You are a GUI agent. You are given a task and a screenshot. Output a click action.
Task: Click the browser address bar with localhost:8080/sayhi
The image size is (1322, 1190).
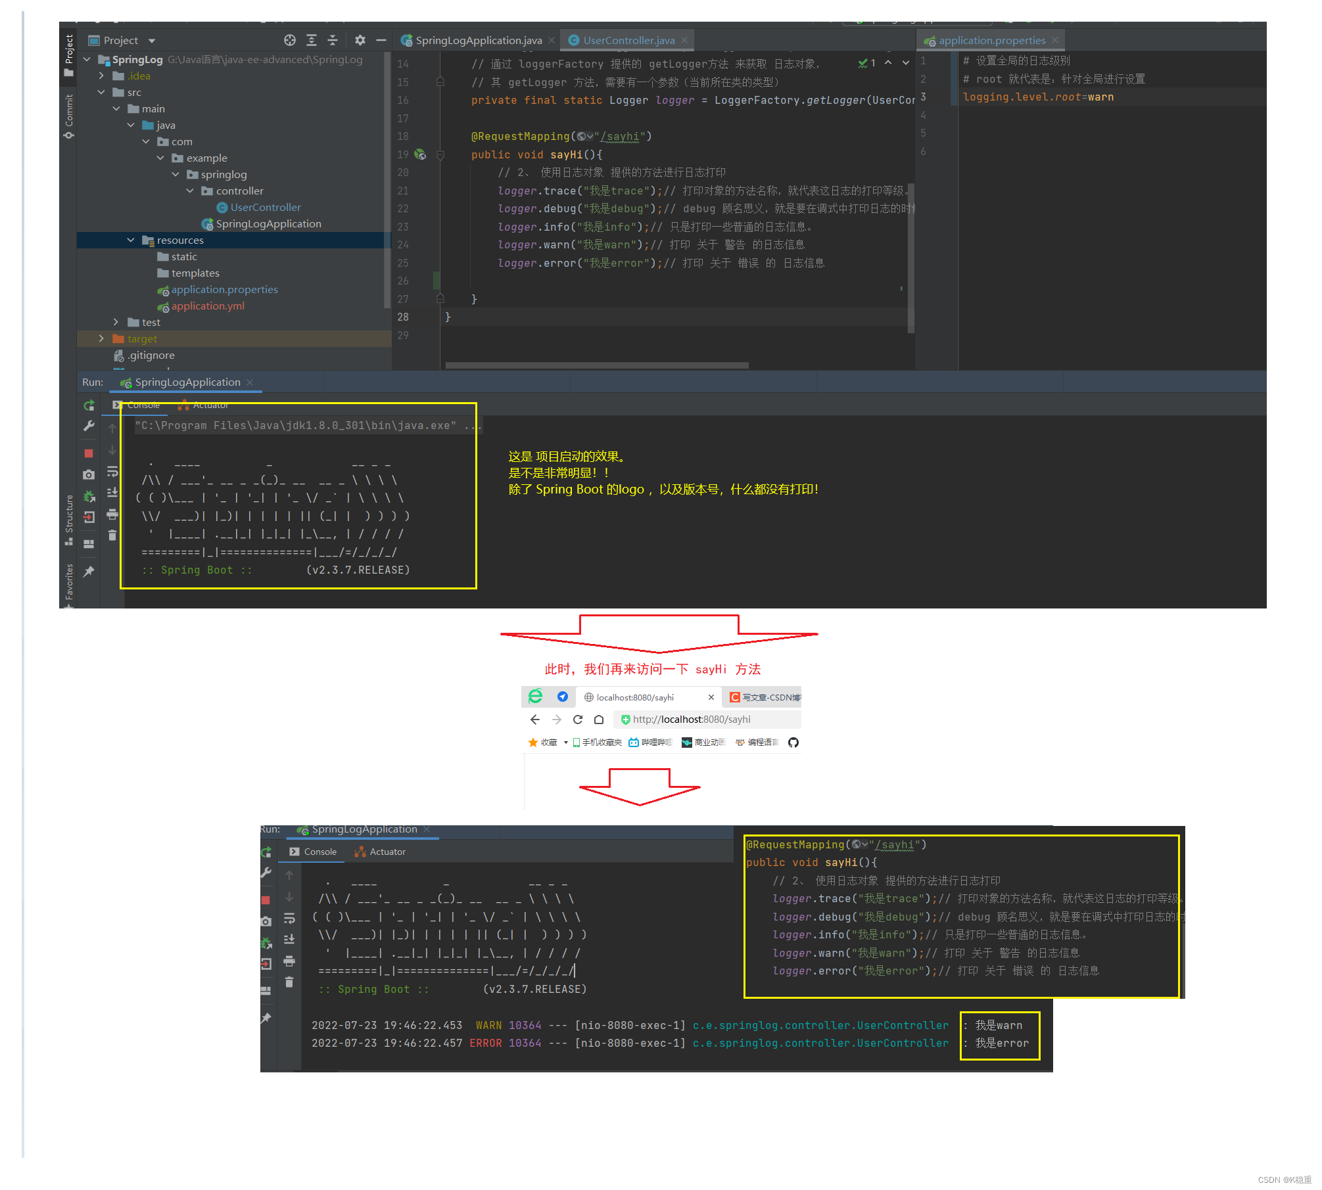[x=692, y=720]
